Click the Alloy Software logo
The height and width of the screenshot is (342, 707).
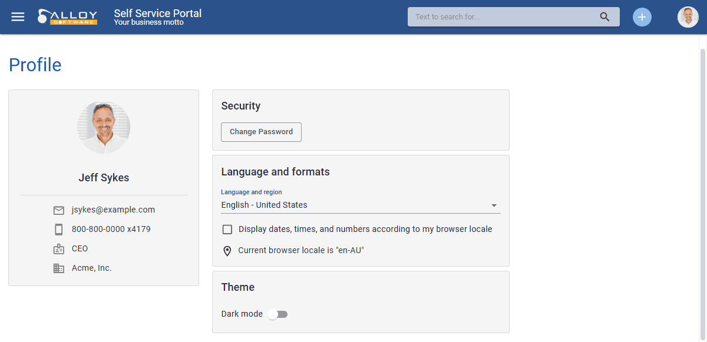[67, 16]
